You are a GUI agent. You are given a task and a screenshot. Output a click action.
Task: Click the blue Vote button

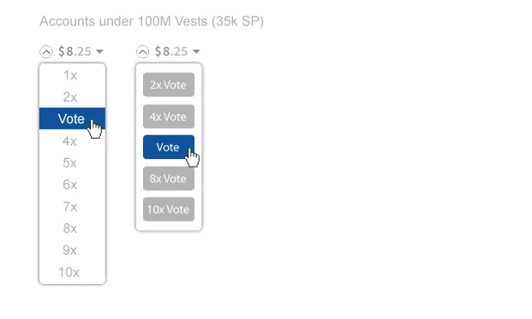(x=169, y=147)
